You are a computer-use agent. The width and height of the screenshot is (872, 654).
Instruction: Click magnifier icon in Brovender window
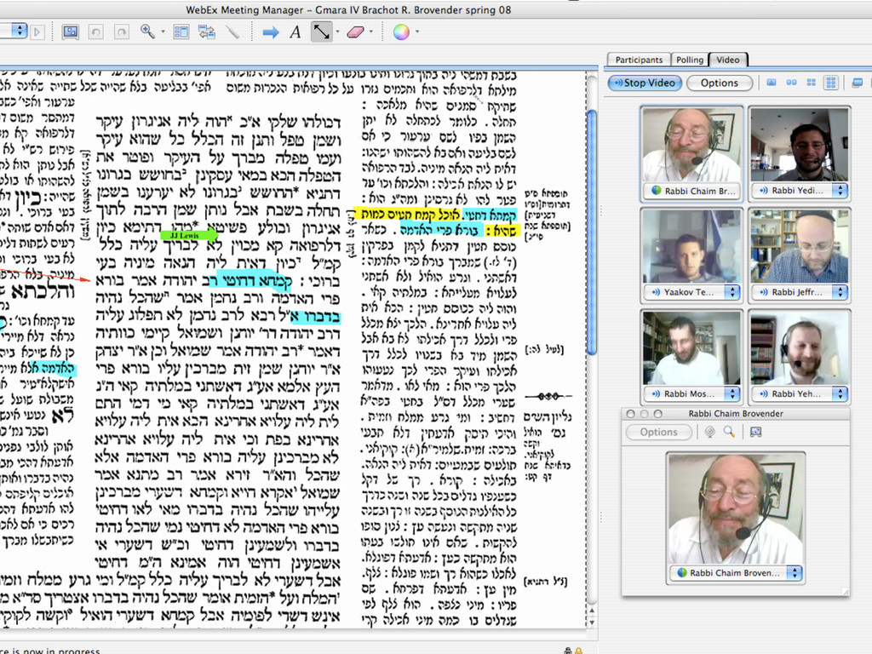pos(729,432)
